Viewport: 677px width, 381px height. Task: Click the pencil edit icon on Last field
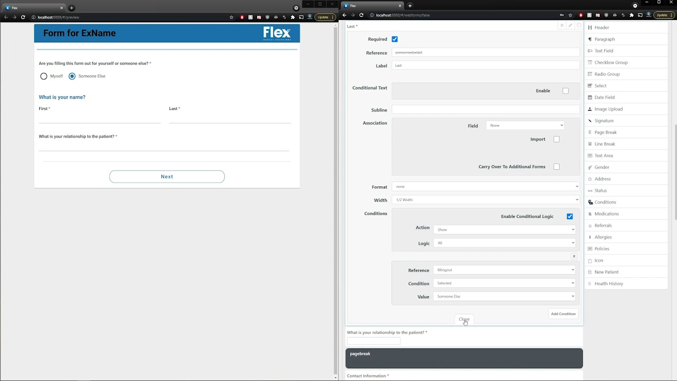[x=570, y=25]
